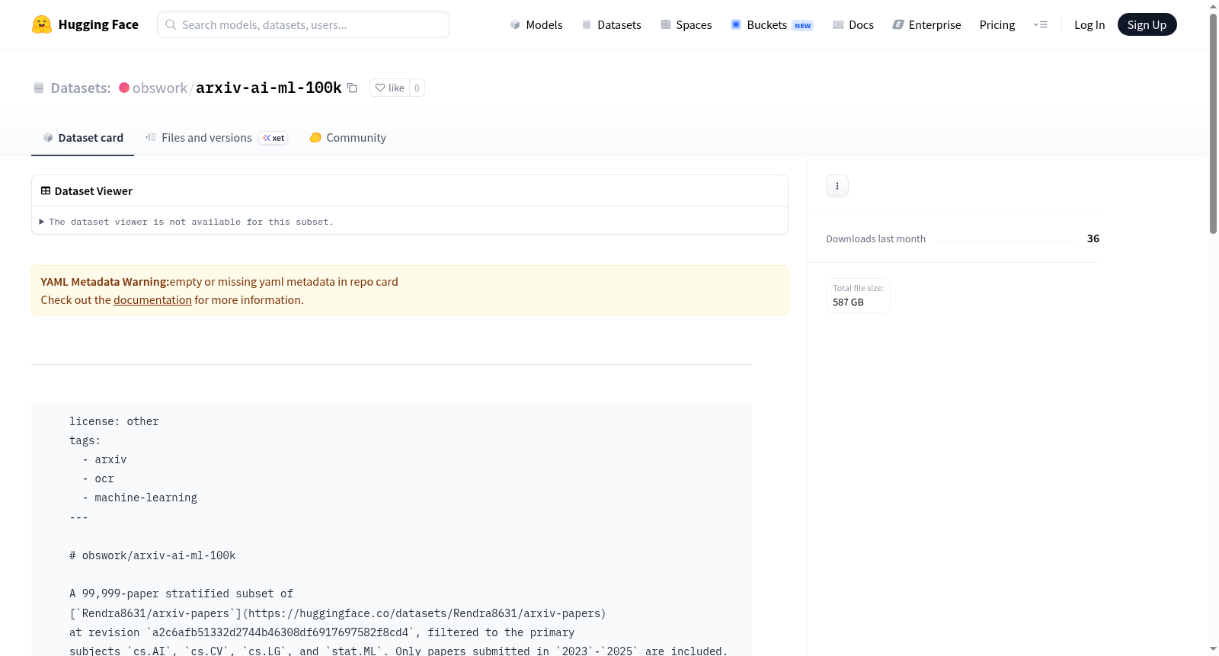The width and height of the screenshot is (1219, 656).
Task: Open the Buckets page
Action: pos(772,24)
